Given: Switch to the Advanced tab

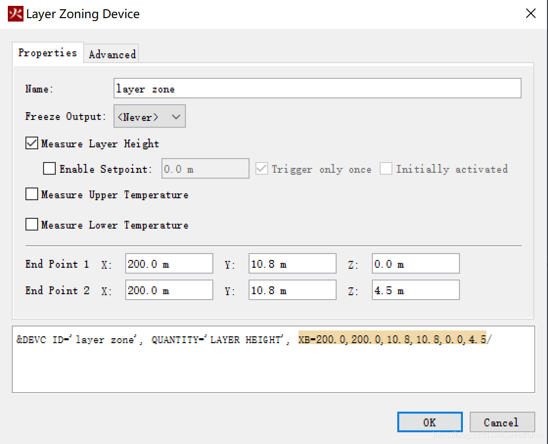Looking at the screenshot, I should point(112,54).
